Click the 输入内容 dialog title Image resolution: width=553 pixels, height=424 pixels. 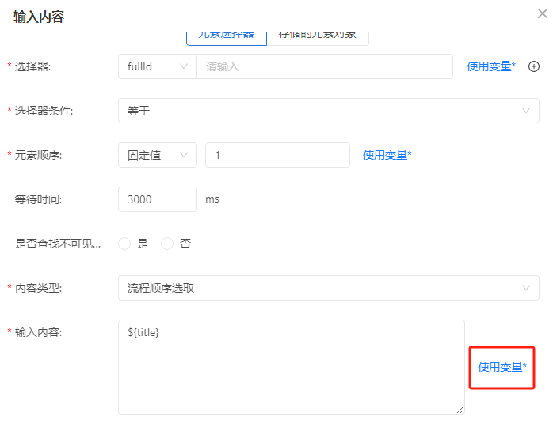(x=38, y=17)
